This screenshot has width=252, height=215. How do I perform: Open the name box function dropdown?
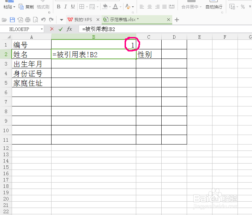[x=42, y=29]
